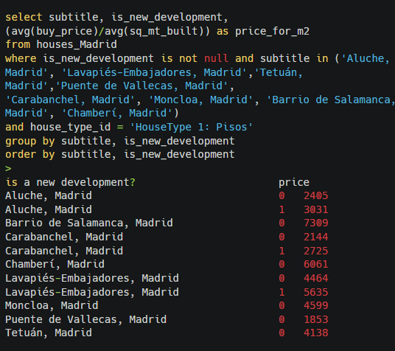
Task: Click the Tetuán, Madrid result row
Action: (167, 333)
